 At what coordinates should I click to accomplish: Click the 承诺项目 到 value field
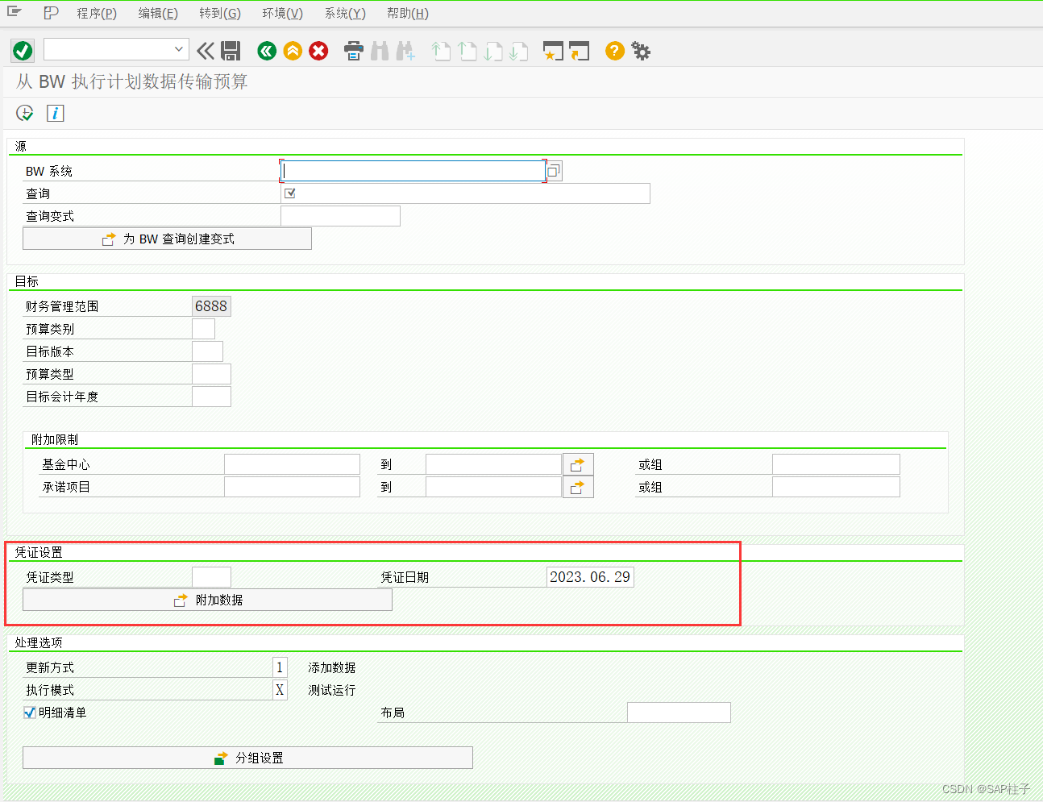point(493,487)
